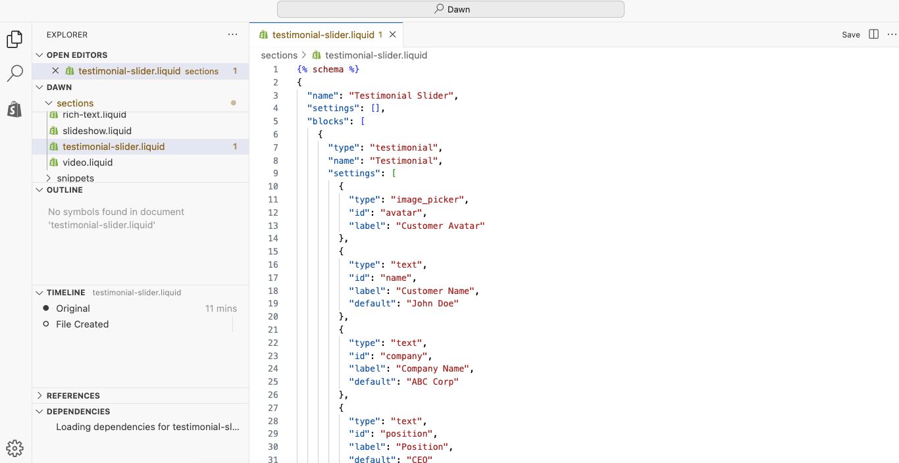Viewport: 899px width, 463px height.
Task: Open the Shopify view in activity bar
Action: 14,109
